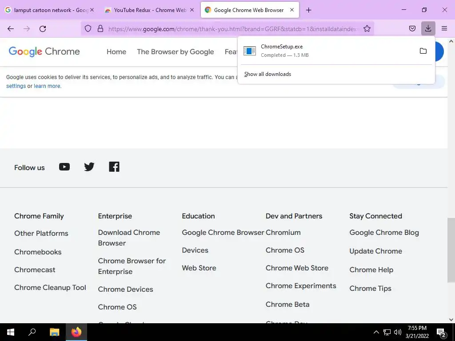
Task: Reload the current page
Action: coord(43,29)
